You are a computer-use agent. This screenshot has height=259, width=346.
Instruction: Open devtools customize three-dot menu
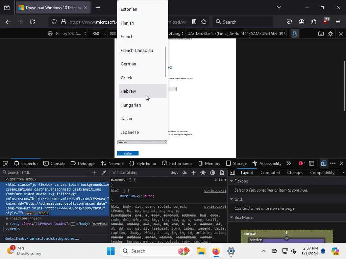(333, 164)
